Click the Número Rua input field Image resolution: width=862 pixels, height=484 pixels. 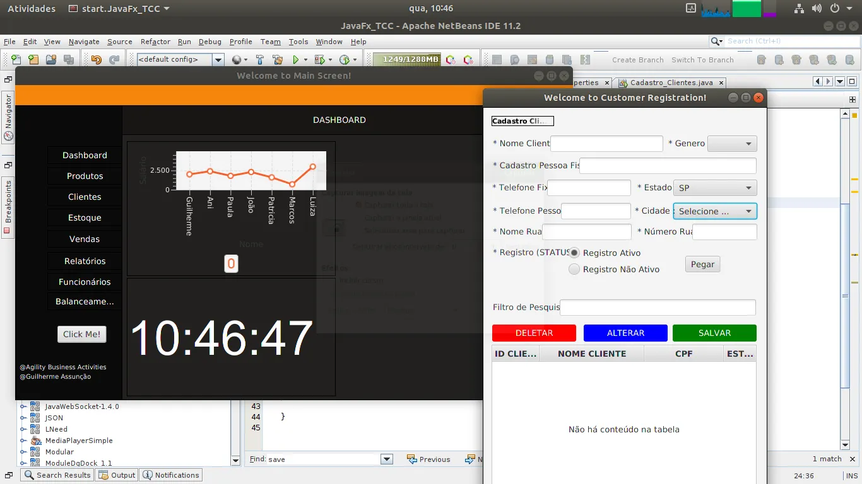[x=724, y=232]
